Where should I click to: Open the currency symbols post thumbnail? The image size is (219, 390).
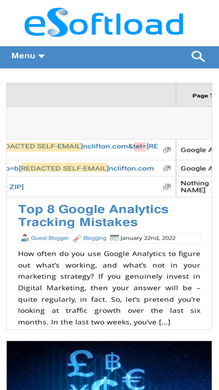109,365
